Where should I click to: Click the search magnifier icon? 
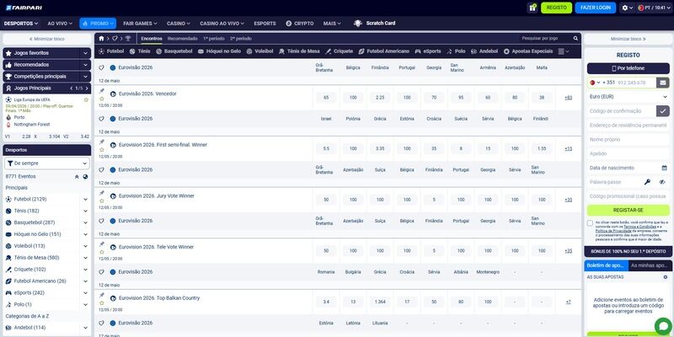[575, 39]
